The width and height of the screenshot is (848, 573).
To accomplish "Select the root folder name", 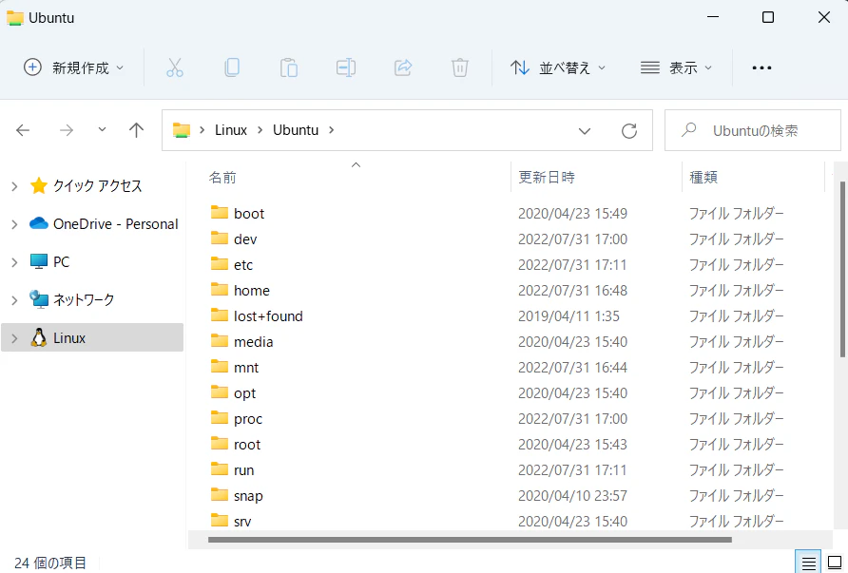I will click(x=247, y=445).
